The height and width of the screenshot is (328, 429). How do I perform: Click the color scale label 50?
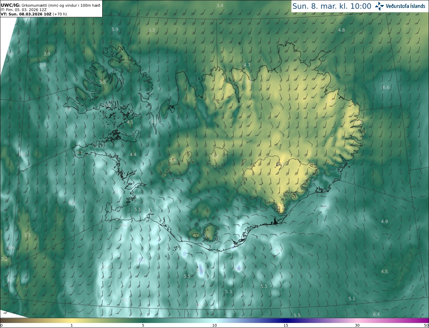coord(426,325)
